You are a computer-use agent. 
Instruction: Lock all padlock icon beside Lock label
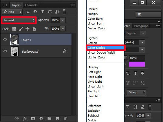34,29
